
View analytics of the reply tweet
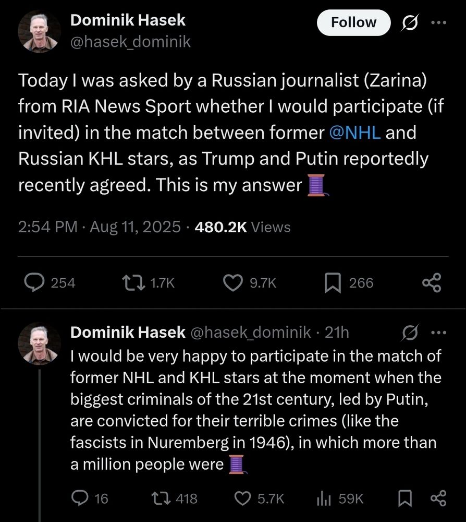(x=324, y=499)
